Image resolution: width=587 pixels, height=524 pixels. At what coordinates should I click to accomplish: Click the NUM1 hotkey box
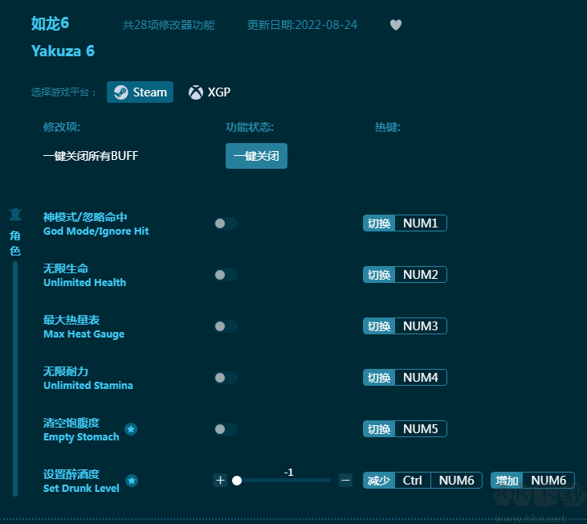421,223
